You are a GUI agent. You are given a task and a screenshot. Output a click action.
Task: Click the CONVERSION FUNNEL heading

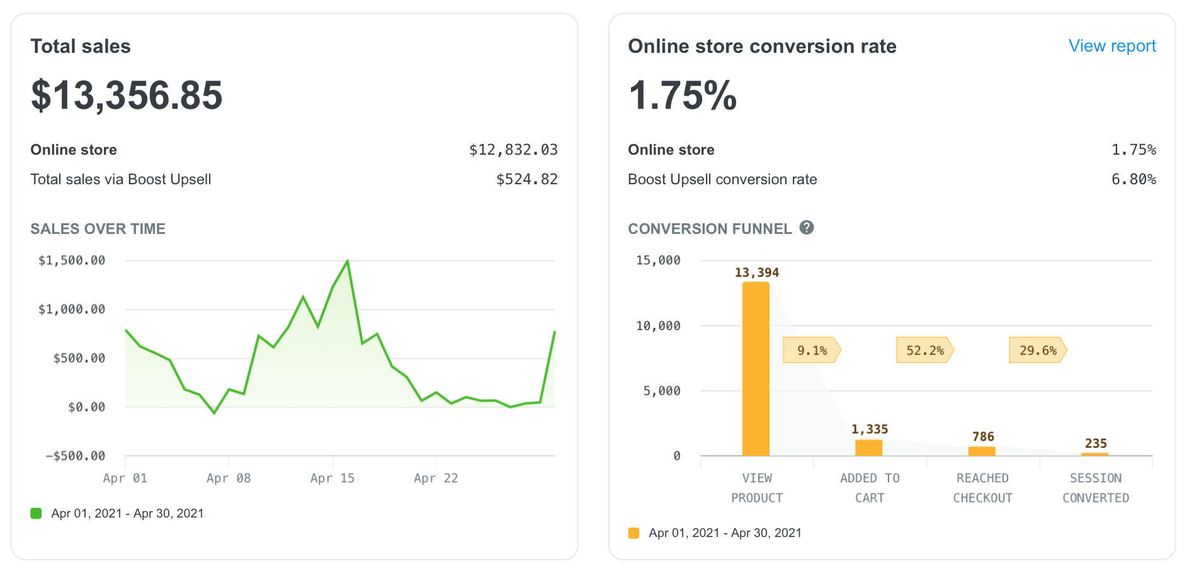(x=710, y=229)
